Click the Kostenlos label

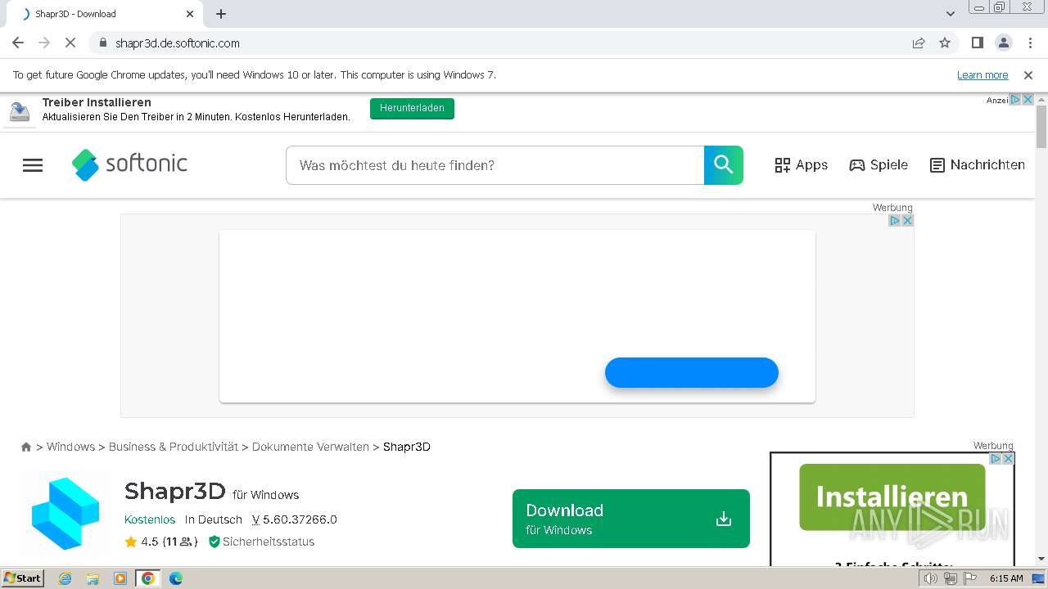click(150, 519)
